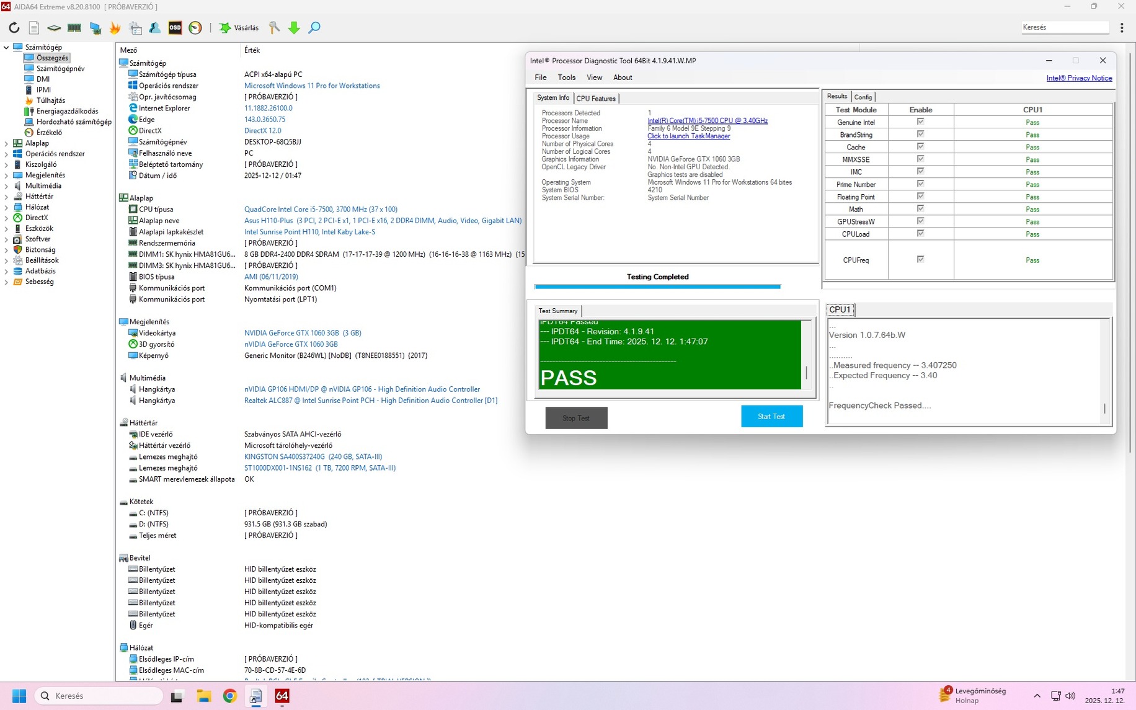Click the memory module toolbar icon

coord(74,28)
